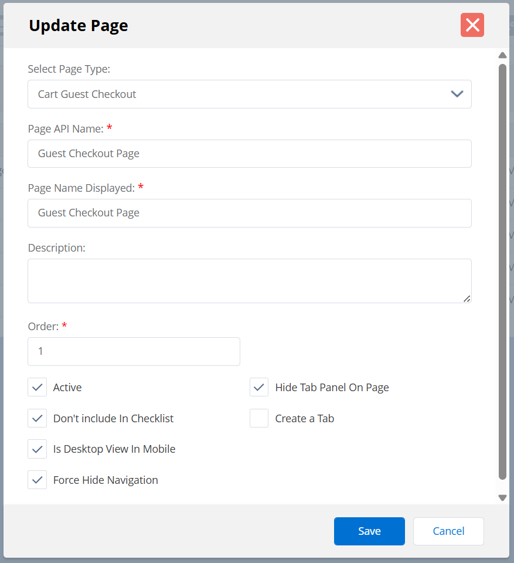This screenshot has width=514, height=563.
Task: Click the Cancel button
Action: pyautogui.click(x=448, y=531)
